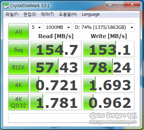Start the Seq benchmark test
The height and width of the screenshot is (130, 144).
tap(18, 49)
